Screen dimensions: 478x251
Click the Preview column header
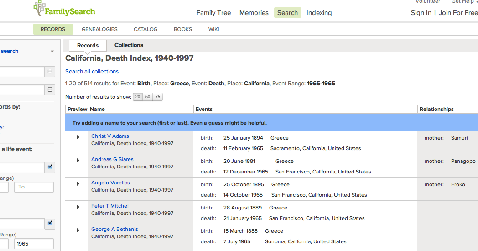point(77,109)
